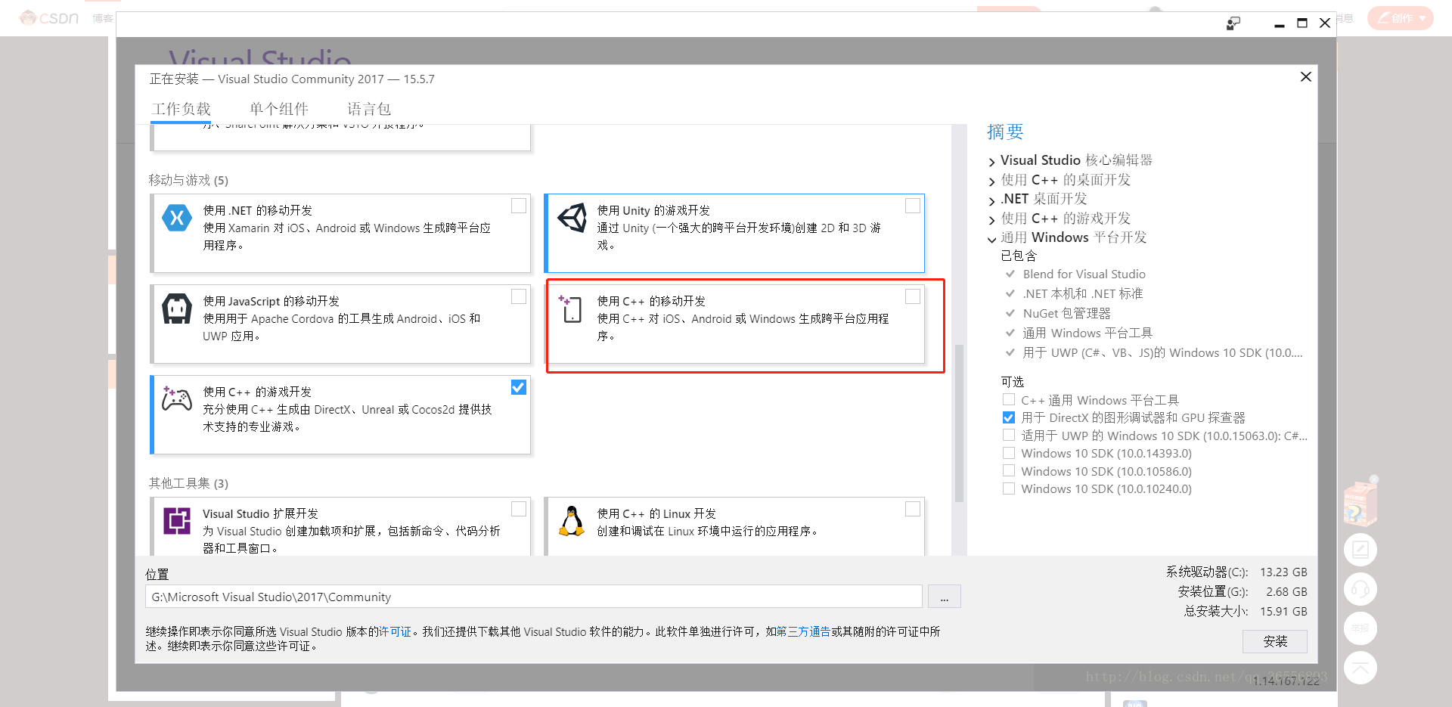
Task: Expand .NET 桌面开发 in summary
Action: click(x=992, y=200)
